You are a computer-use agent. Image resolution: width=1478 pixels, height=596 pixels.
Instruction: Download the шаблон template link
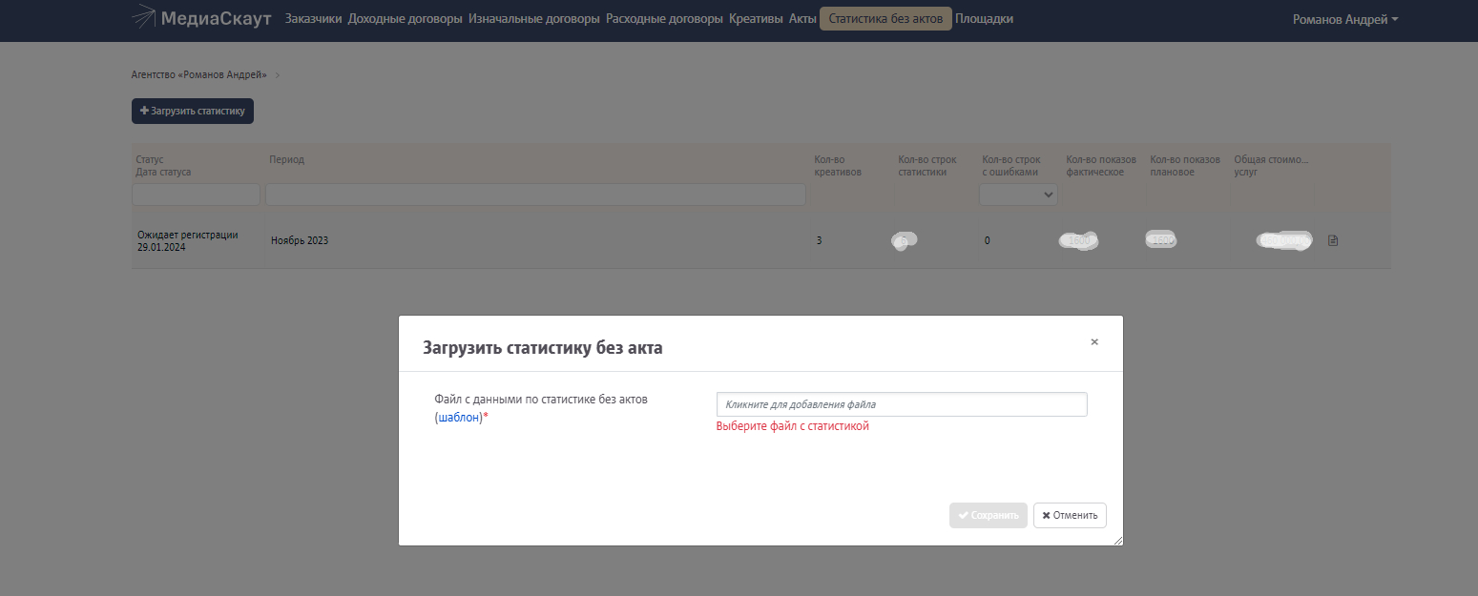(459, 418)
